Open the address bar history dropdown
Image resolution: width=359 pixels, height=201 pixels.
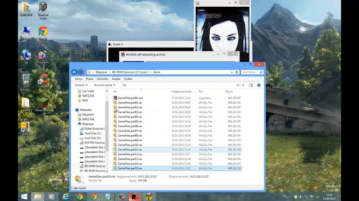coord(232,72)
